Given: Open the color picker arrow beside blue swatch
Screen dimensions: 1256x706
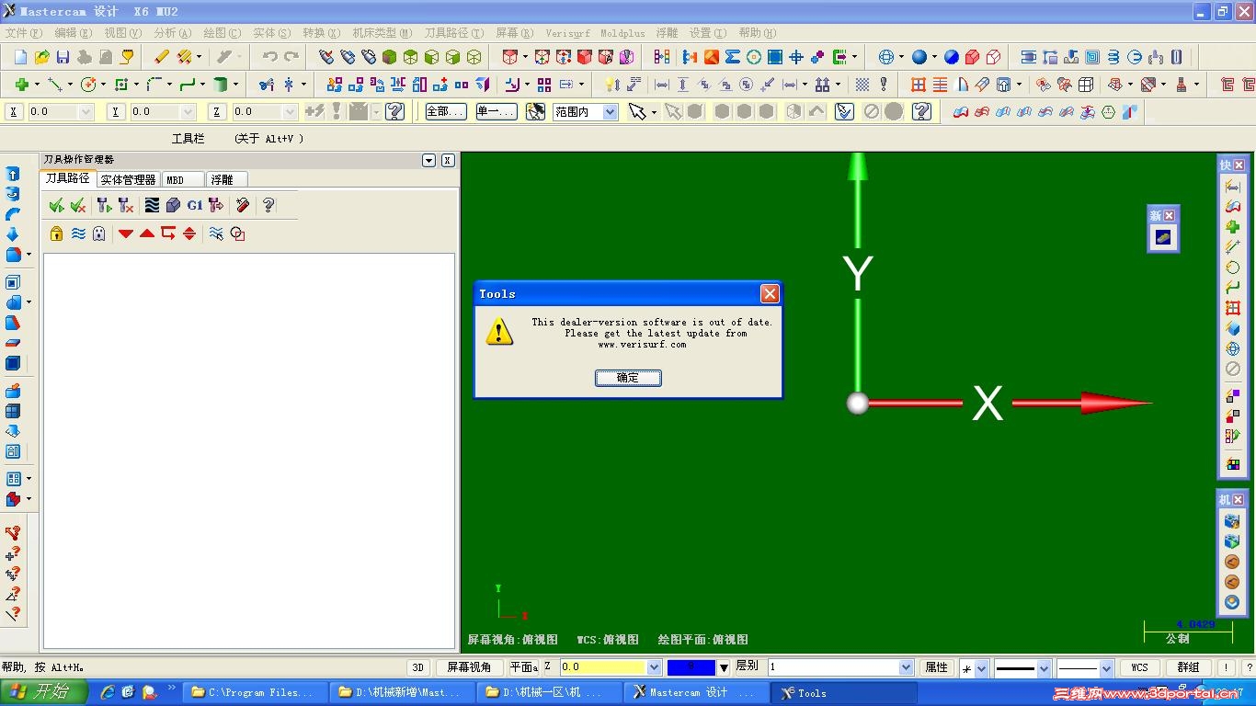Looking at the screenshot, I should (x=724, y=667).
